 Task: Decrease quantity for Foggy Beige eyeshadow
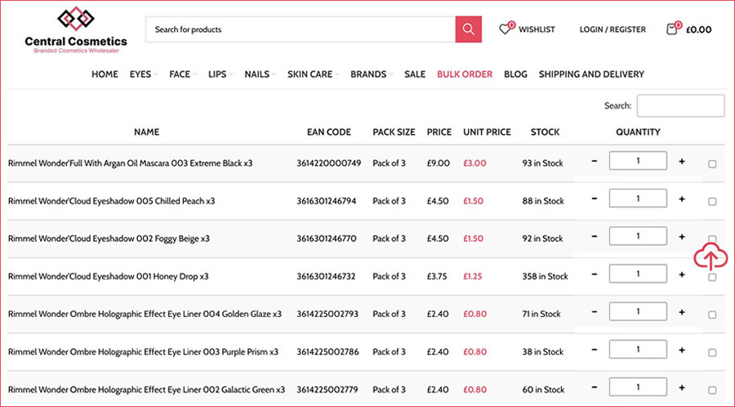click(x=595, y=236)
